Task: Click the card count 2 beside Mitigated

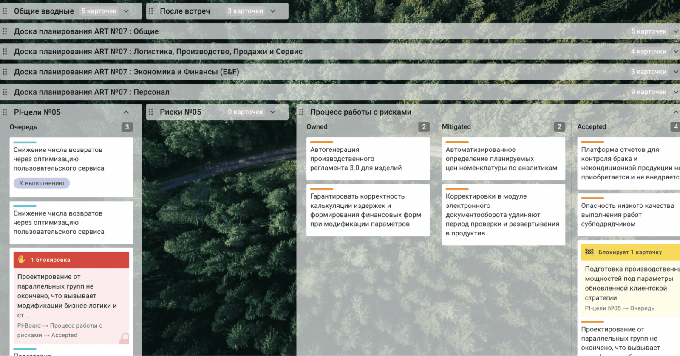Action: [x=559, y=126]
